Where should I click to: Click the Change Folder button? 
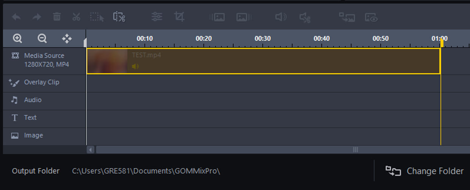click(424, 171)
